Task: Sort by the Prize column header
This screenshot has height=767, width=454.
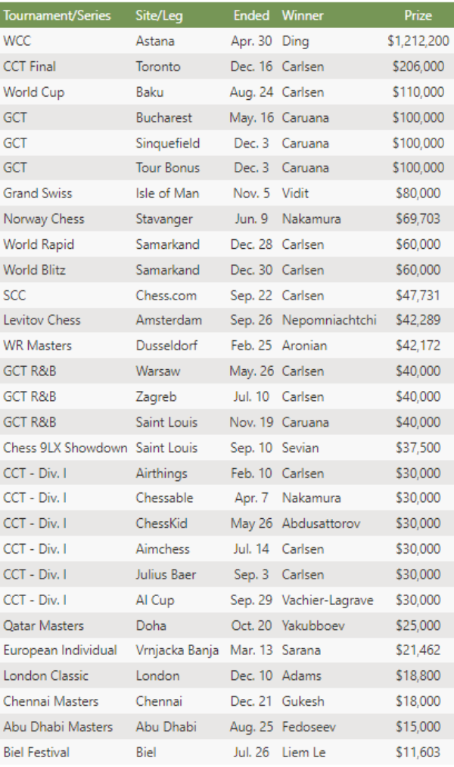Action: pos(418,16)
